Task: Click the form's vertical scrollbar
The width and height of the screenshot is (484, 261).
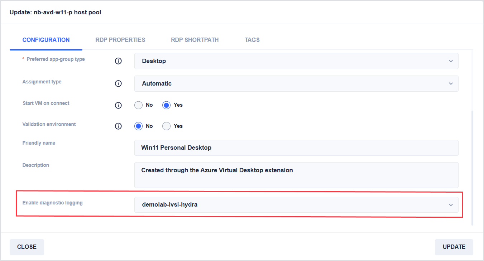Action: [472, 168]
